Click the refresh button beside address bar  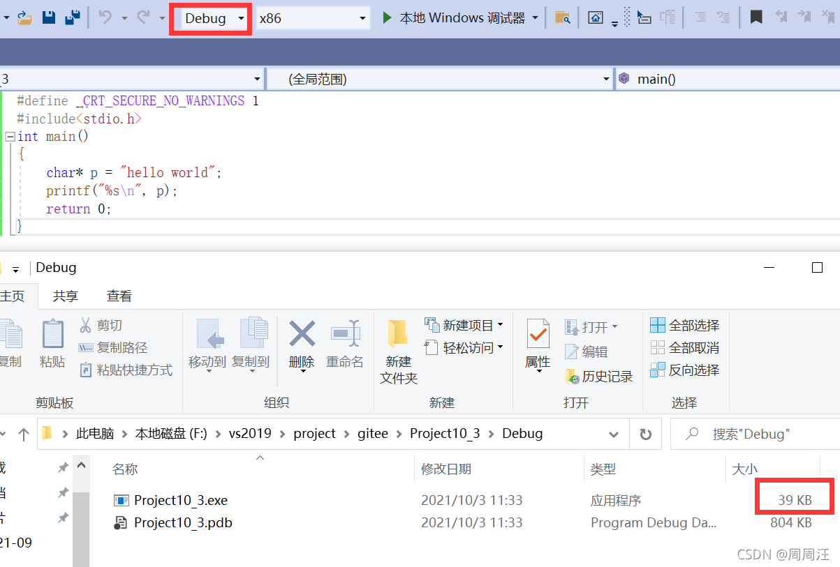tap(645, 434)
